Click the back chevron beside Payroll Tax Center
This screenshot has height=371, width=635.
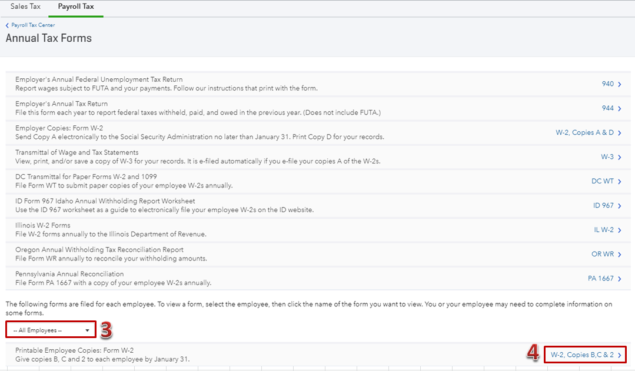point(7,25)
